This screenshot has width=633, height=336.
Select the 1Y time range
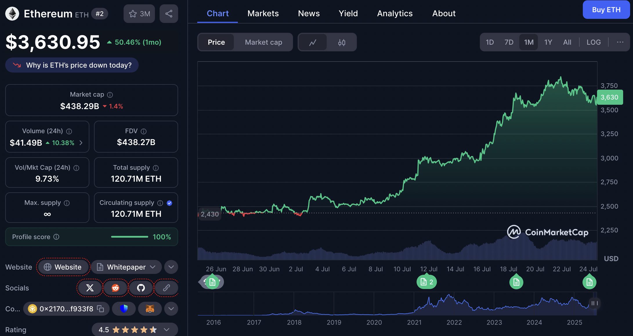click(x=548, y=42)
